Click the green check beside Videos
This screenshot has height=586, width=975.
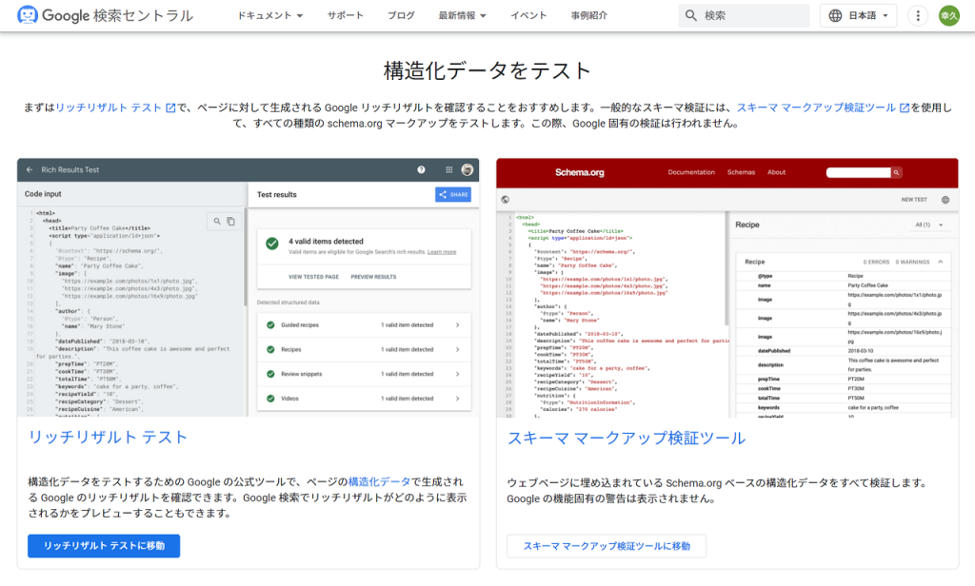point(270,399)
